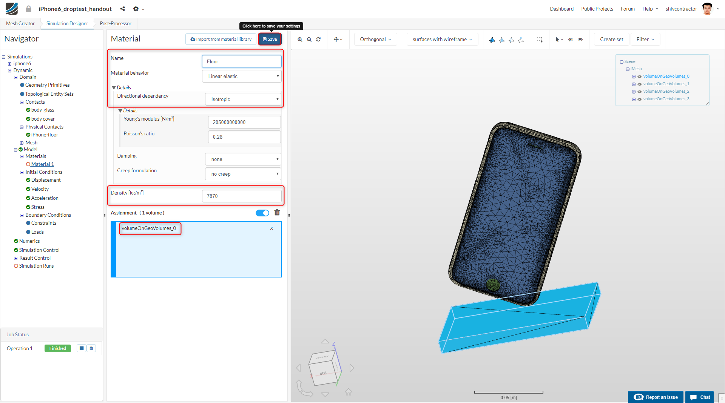Report an issue
725x403 pixels.
(656, 397)
